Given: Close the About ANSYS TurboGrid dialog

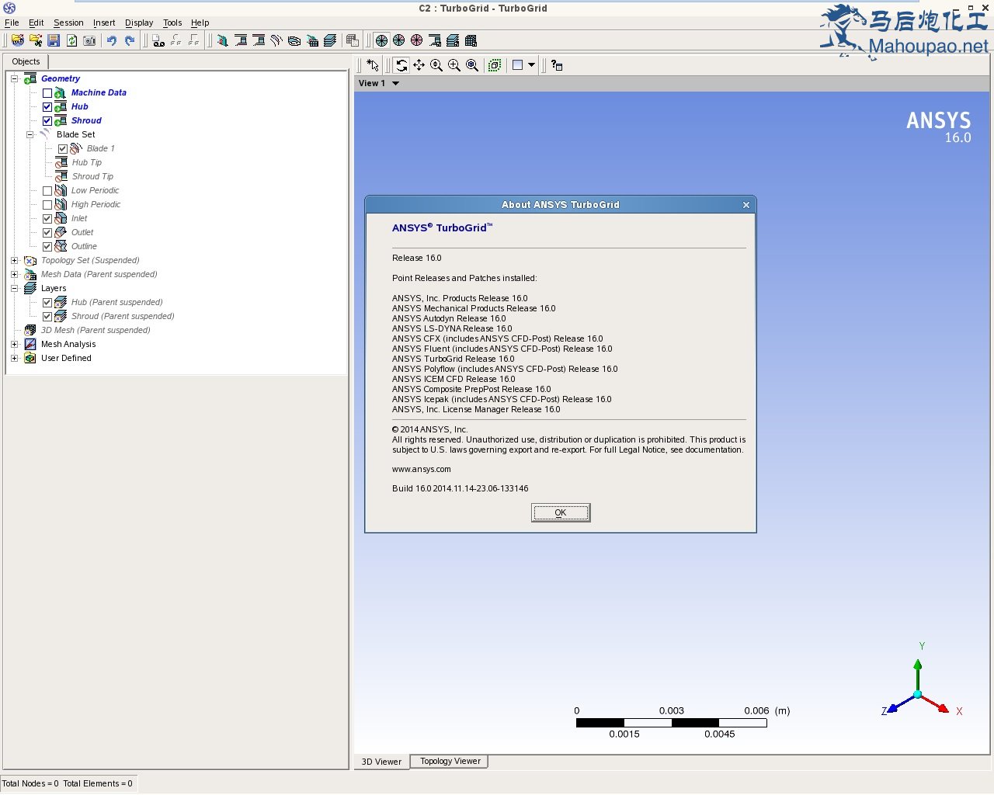Looking at the screenshot, I should tap(746, 205).
